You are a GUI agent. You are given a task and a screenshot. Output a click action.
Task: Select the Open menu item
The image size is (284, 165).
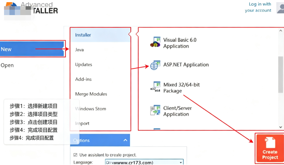click(x=7, y=65)
